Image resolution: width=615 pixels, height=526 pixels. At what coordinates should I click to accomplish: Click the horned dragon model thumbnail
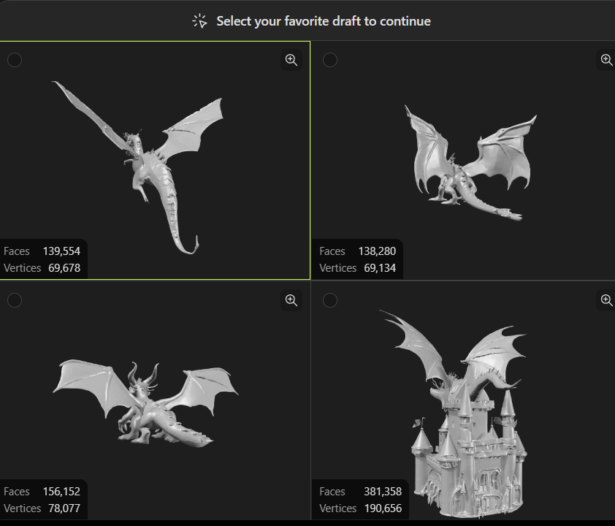click(x=145, y=403)
